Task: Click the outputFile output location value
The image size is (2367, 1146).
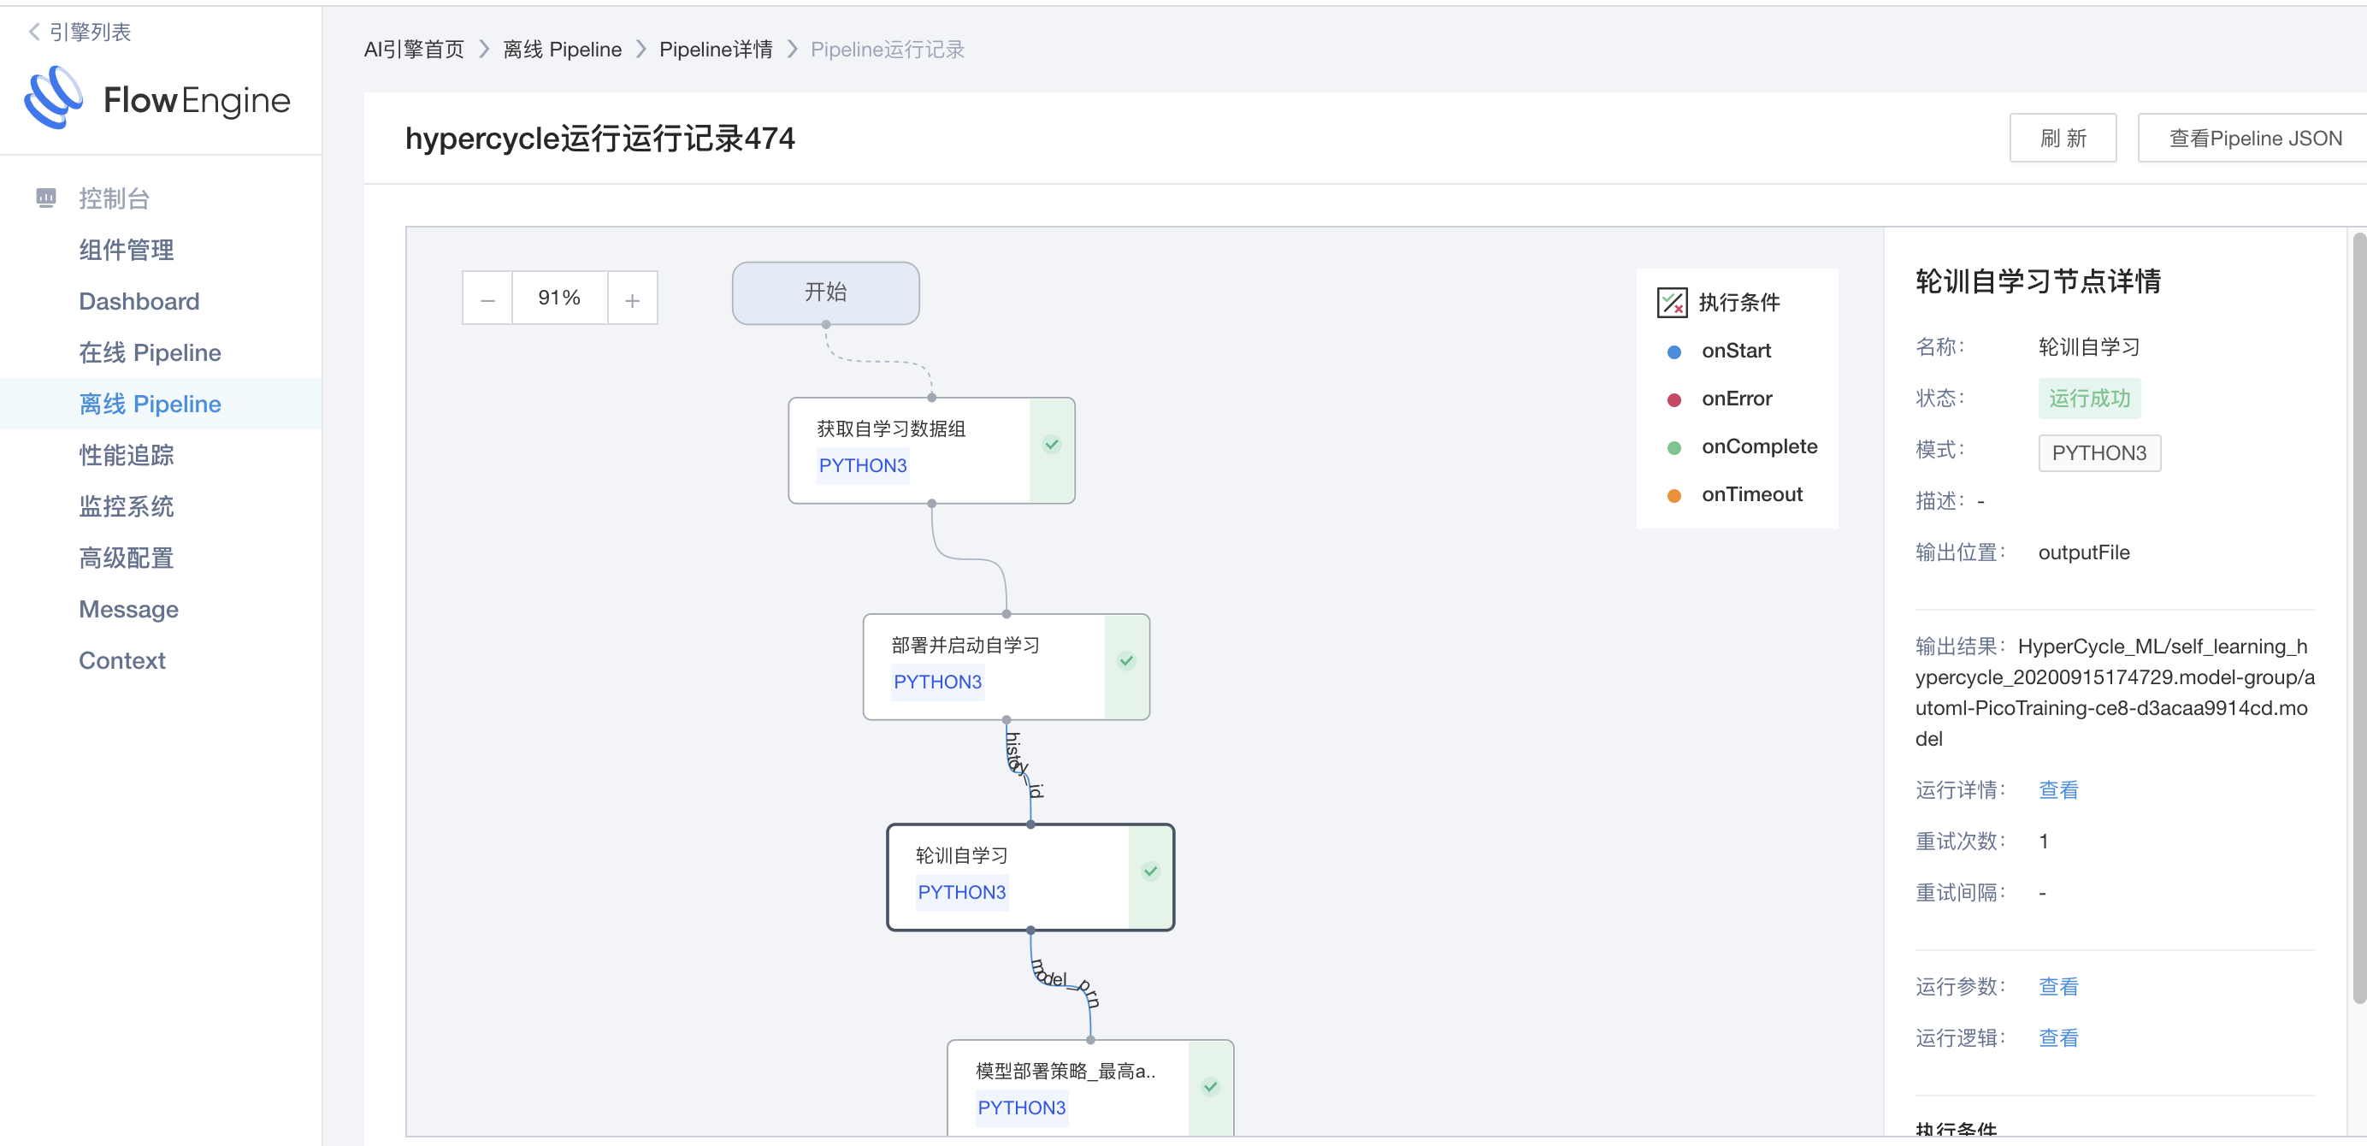Action: pyautogui.click(x=2084, y=553)
